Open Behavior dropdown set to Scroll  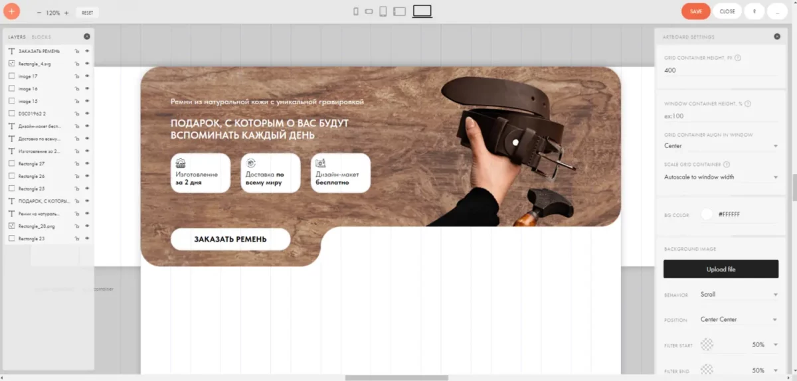739,294
